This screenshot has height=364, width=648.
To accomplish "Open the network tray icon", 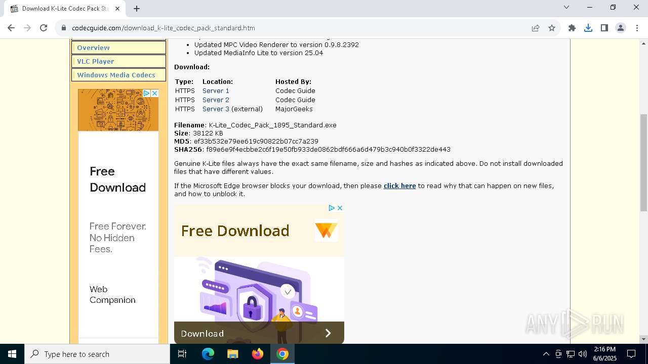I will [570, 354].
